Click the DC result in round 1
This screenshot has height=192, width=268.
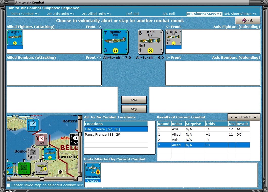click(239, 134)
